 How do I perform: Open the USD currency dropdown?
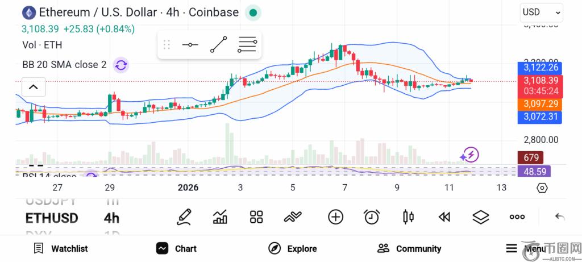(541, 12)
